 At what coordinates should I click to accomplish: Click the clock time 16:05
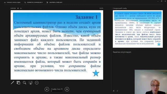(x=101, y=8)
